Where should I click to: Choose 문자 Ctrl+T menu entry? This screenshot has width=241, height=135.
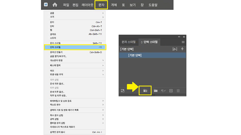(x=74, y=22)
